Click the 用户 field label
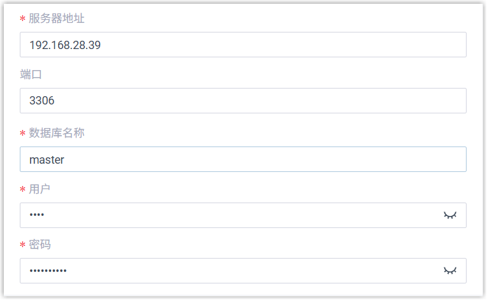The width and height of the screenshot is (487, 300). pos(40,189)
